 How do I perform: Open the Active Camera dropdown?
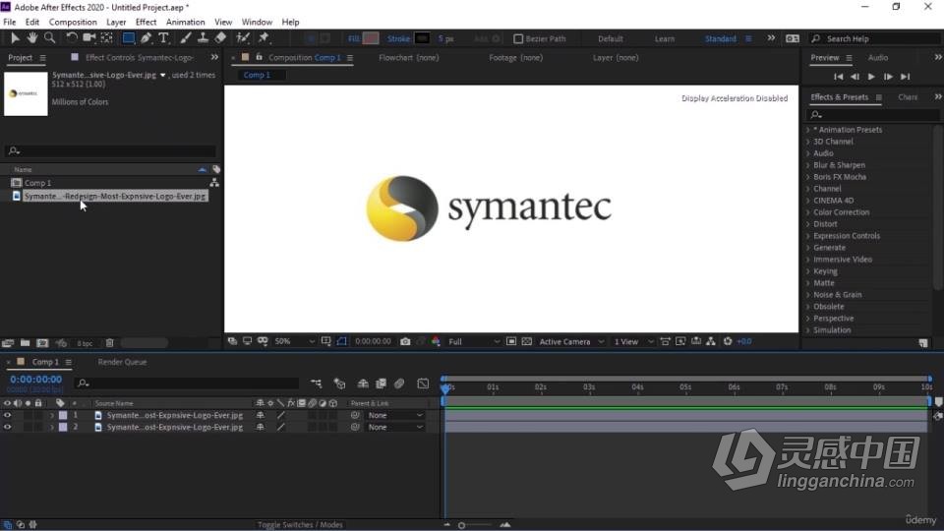click(571, 341)
